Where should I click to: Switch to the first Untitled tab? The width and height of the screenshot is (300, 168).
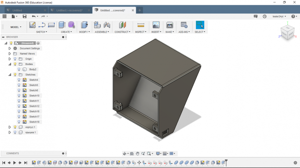coord(25,10)
